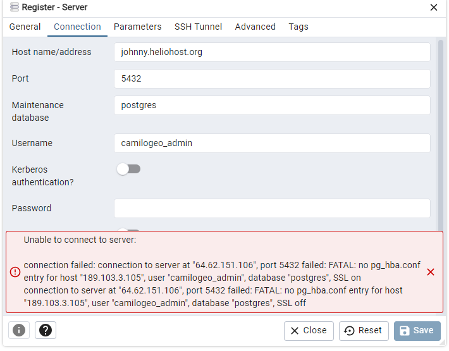Open the Parameters tab
The image size is (449, 351).
(138, 27)
